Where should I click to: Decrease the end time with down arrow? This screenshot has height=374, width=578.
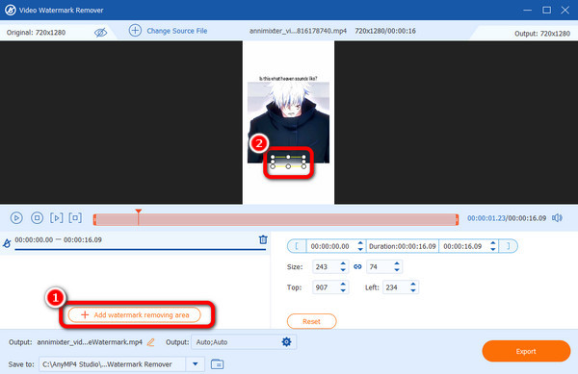pos(493,249)
